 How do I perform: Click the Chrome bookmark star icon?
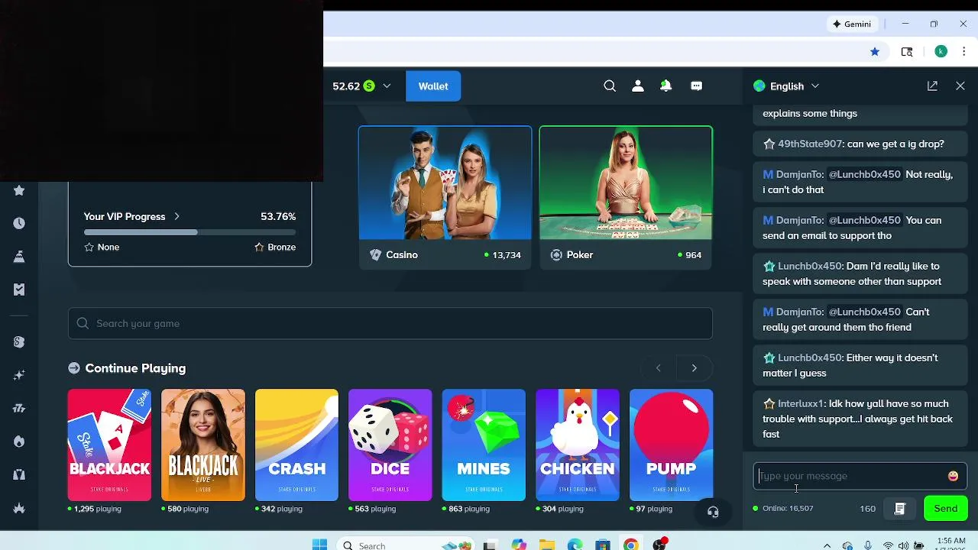point(875,52)
